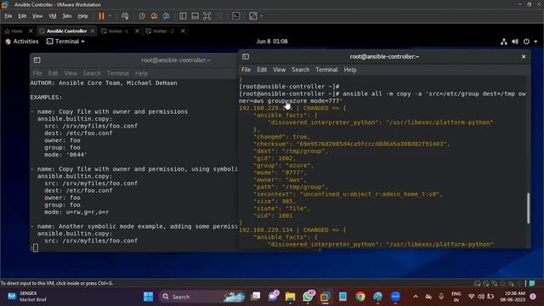Open Terminal menu in background terminal
544x306 pixels.
pyautogui.click(x=118, y=73)
